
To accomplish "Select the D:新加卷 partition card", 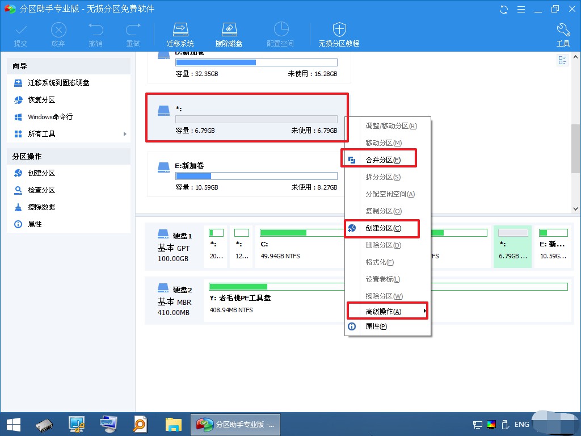I will click(x=249, y=68).
